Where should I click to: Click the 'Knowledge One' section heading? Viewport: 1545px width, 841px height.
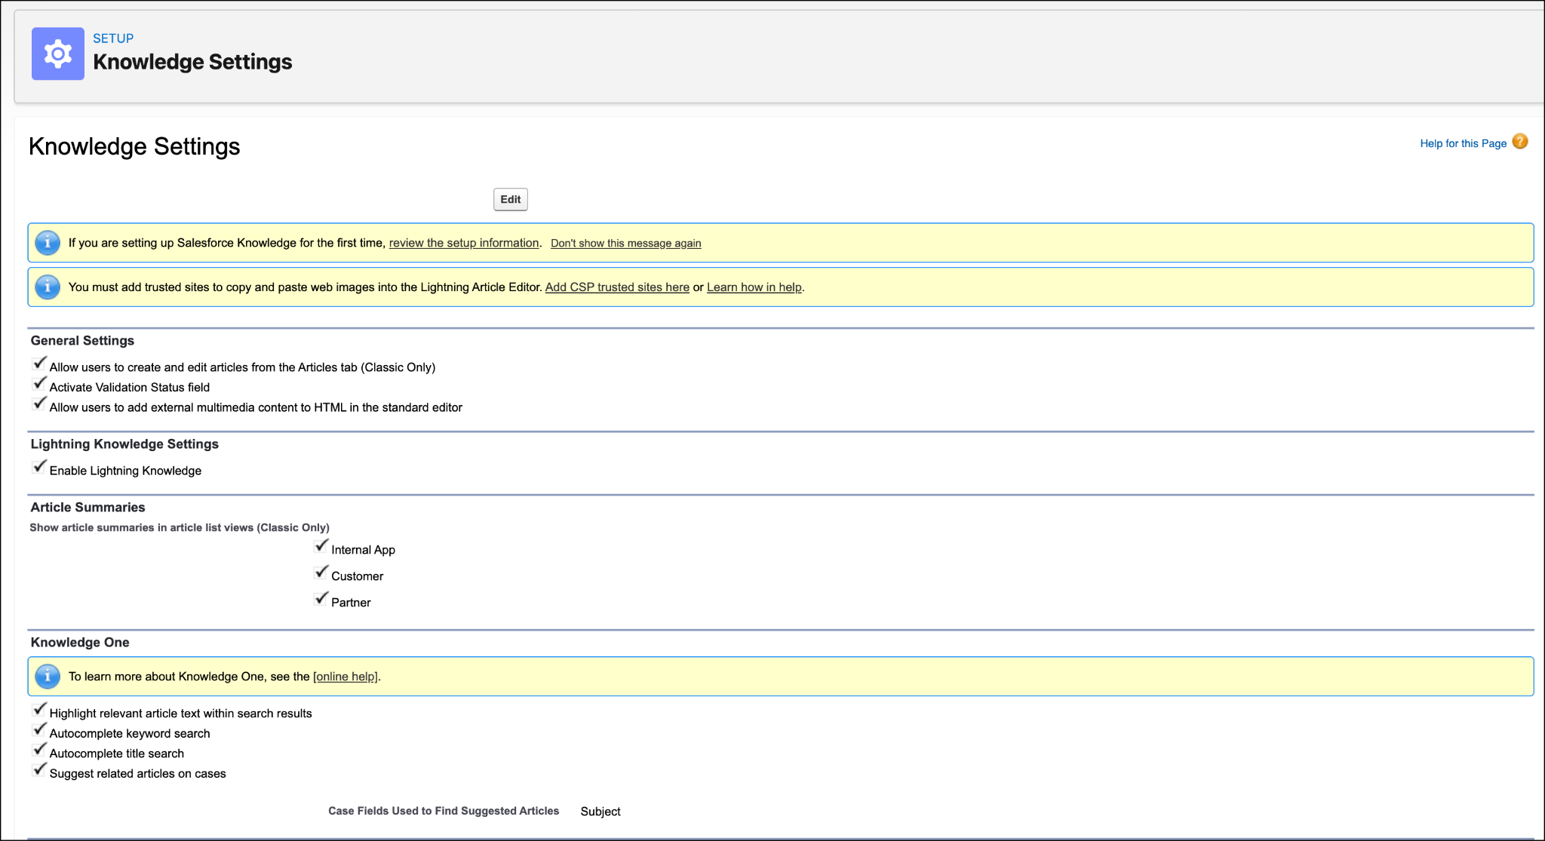coord(80,643)
